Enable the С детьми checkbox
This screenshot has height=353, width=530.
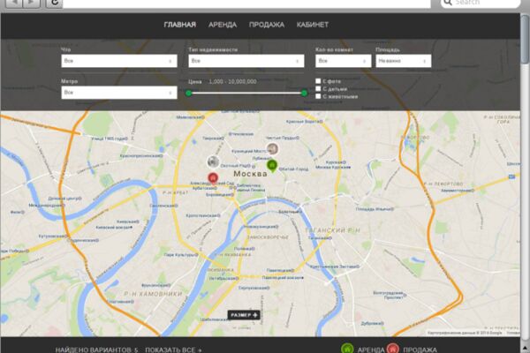click(x=318, y=88)
